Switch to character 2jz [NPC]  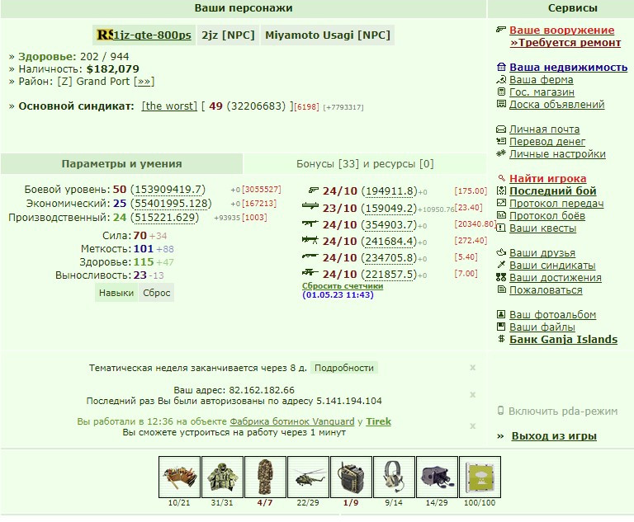[x=229, y=35]
